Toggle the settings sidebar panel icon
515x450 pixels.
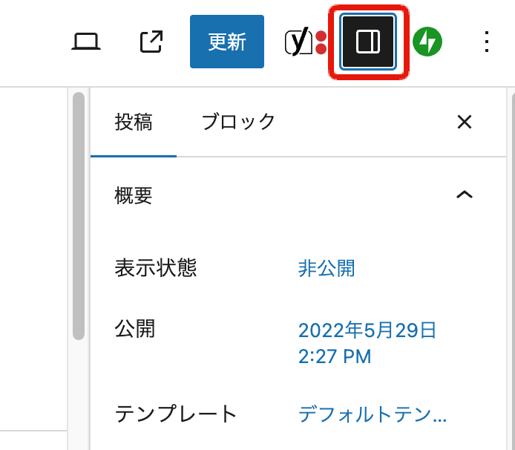[x=368, y=42]
